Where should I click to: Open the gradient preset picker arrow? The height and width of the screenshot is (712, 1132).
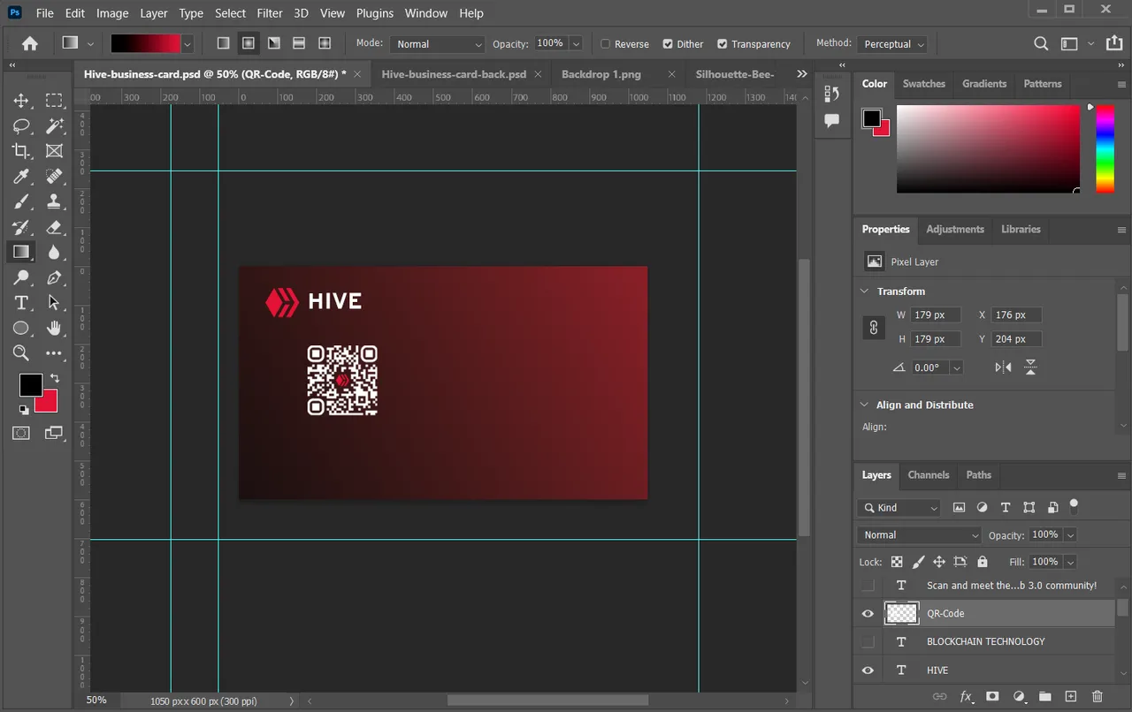pyautogui.click(x=188, y=43)
